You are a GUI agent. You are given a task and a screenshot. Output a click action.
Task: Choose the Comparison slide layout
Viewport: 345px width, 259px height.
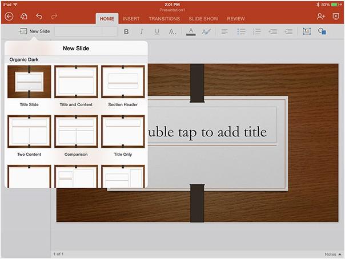[x=76, y=131]
